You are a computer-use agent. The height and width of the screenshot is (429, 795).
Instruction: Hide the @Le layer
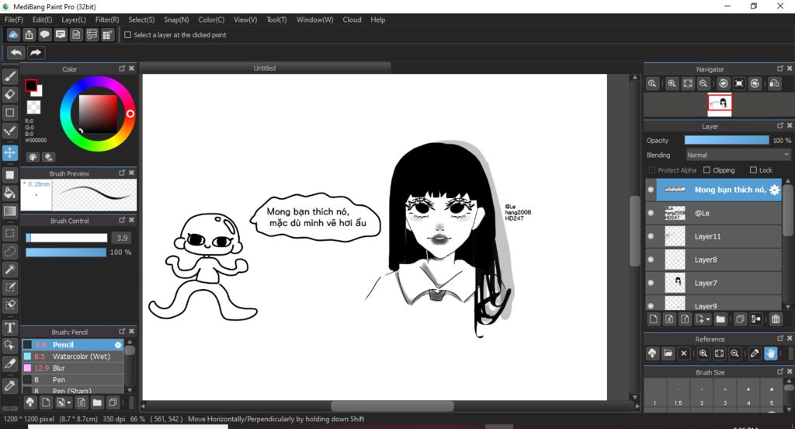point(651,213)
